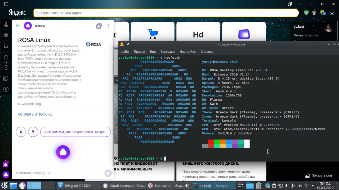Image resolution: width=339 pixels, height=190 pixels.
Task: Switch to the Falkon Юрий Кастерин taskbar window
Action: 124,186
